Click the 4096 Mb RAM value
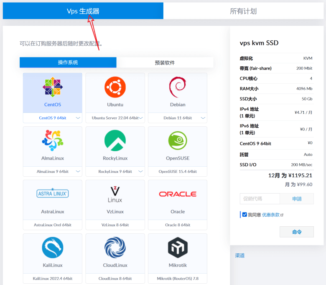Viewport: 326px width, 285px height. 304,88
